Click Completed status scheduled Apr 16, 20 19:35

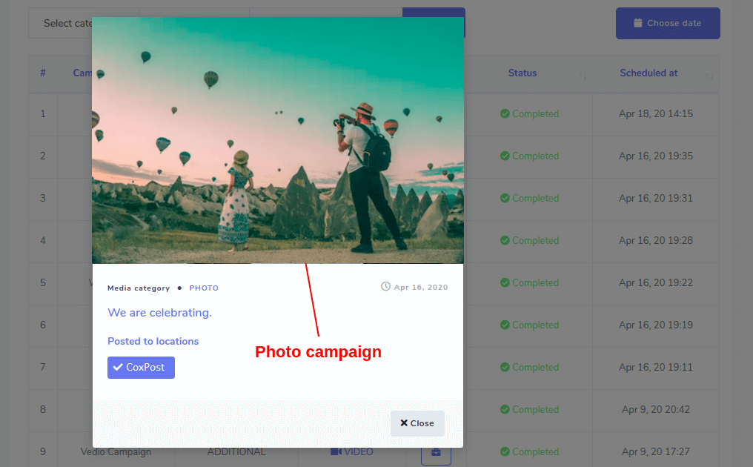[x=529, y=156]
